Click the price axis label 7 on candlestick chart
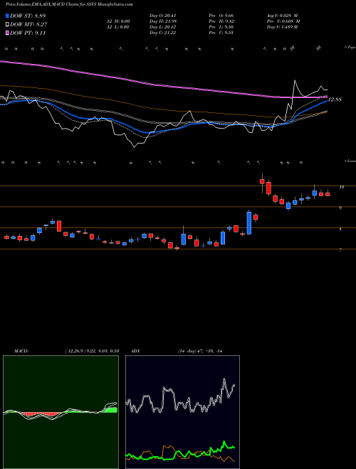The width and height of the screenshot is (356, 469). (x=340, y=250)
